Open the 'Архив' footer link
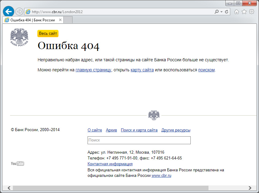Screen dimensions: 259x193 tap(111, 130)
